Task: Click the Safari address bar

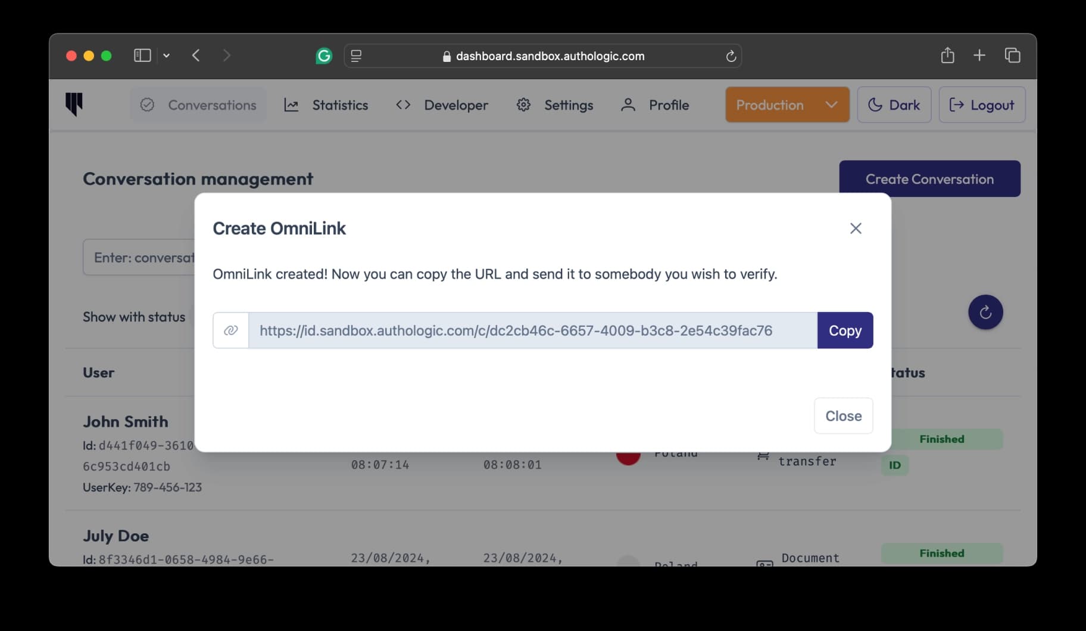Action: tap(543, 56)
